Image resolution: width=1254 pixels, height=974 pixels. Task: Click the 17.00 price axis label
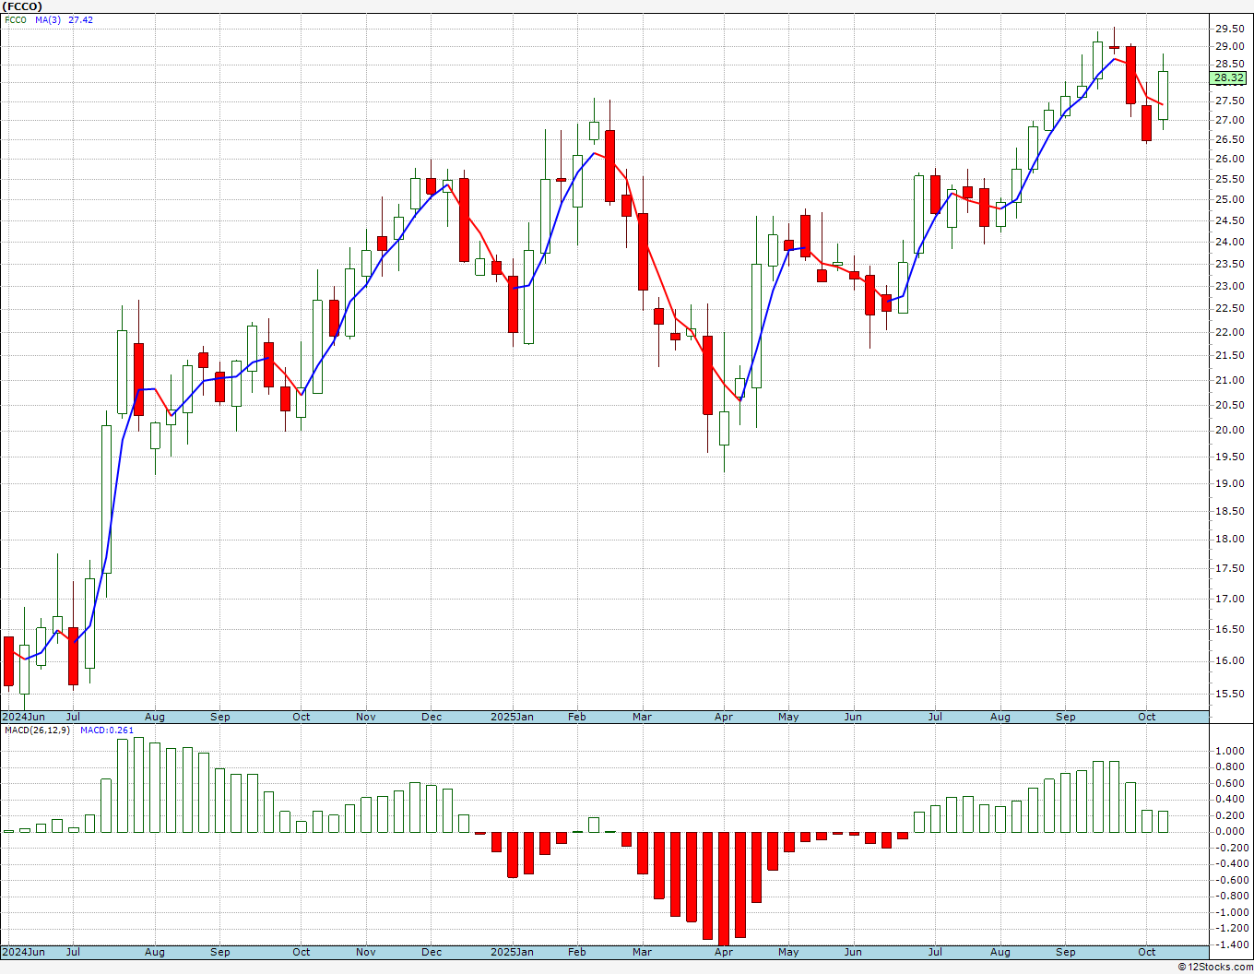coord(1229,599)
